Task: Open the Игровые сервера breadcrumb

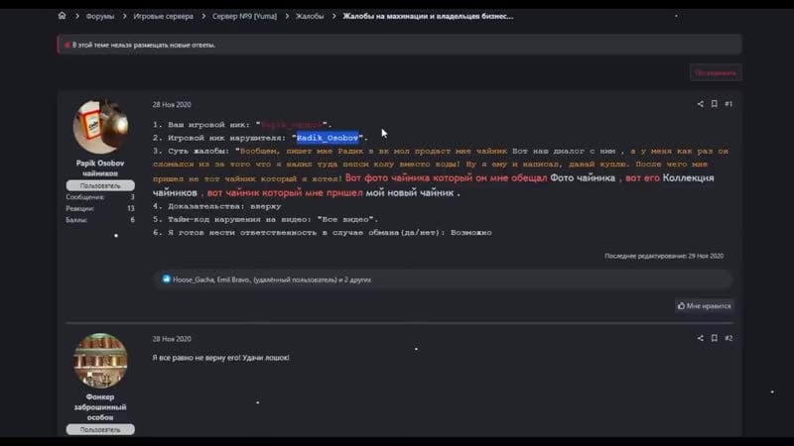Action: click(x=163, y=16)
